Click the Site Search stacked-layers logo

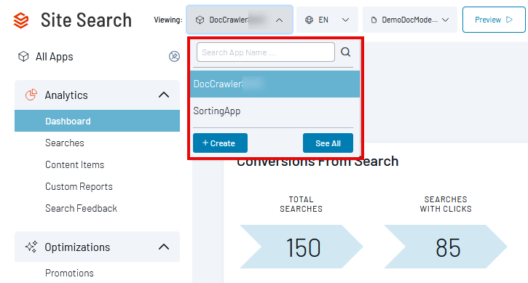[x=21, y=20]
